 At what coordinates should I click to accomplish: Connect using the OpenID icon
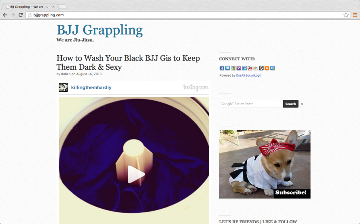click(x=256, y=68)
